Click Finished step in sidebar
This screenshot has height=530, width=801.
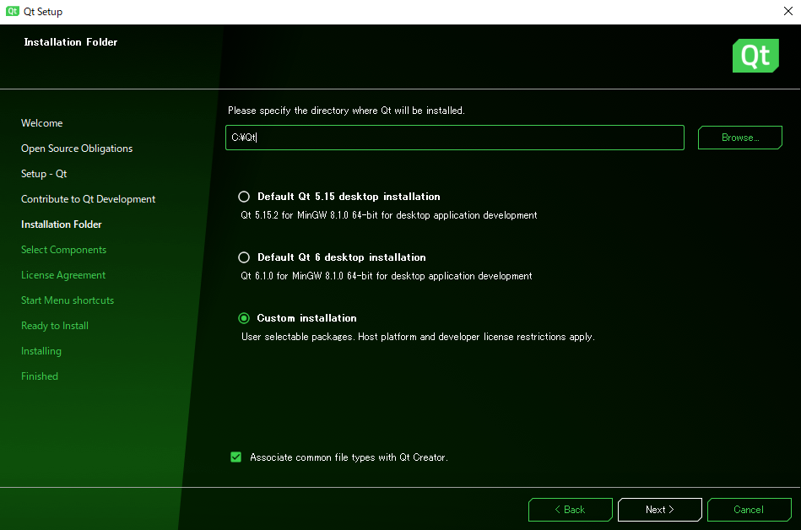coord(40,376)
